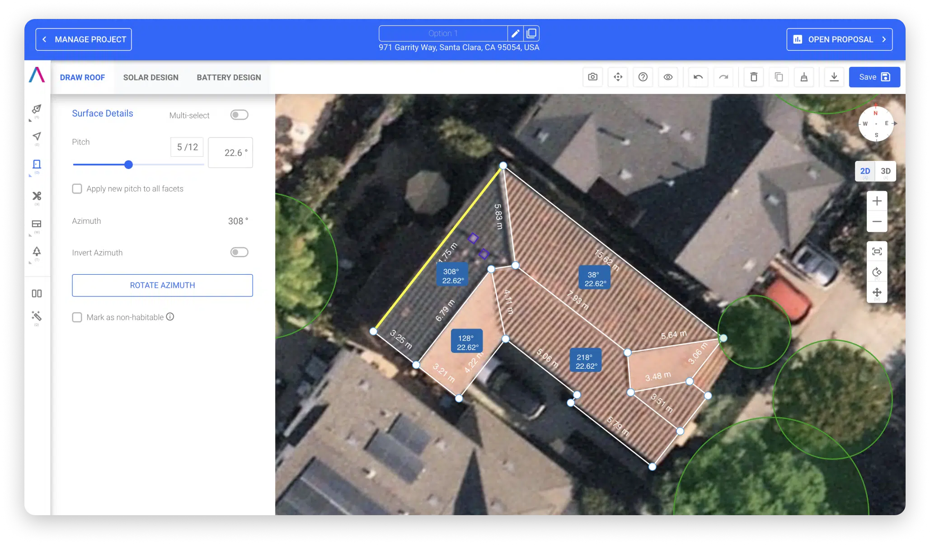
Task: Select the door obstruction tool in sidebar
Action: coord(37,164)
